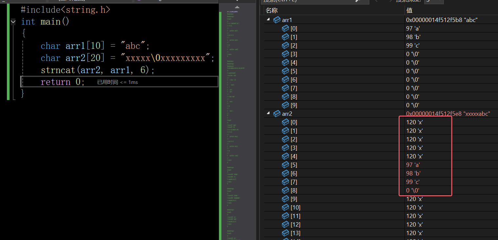498x240 pixels.
Task: Select the [12] name under arr2
Action: pyautogui.click(x=295, y=225)
